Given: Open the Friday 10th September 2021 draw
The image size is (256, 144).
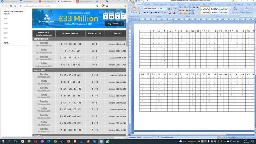Looking at the screenshot, I should click(44, 51).
